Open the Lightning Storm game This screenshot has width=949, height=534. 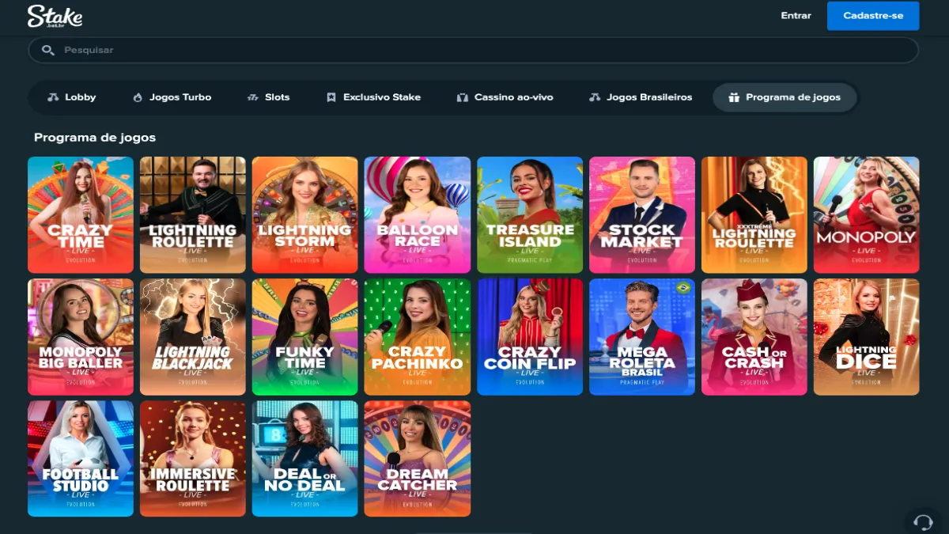305,215
